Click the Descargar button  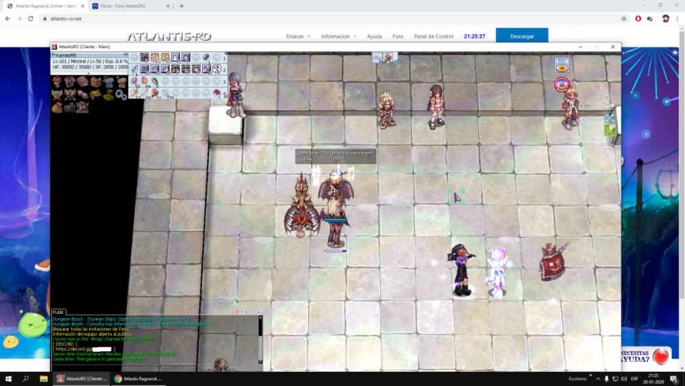click(521, 36)
